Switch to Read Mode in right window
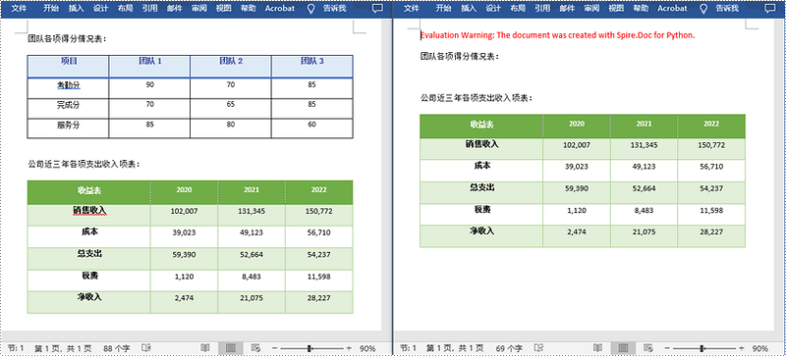 [x=597, y=347]
